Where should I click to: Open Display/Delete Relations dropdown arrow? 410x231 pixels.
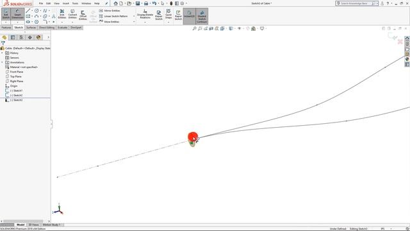(145, 22)
